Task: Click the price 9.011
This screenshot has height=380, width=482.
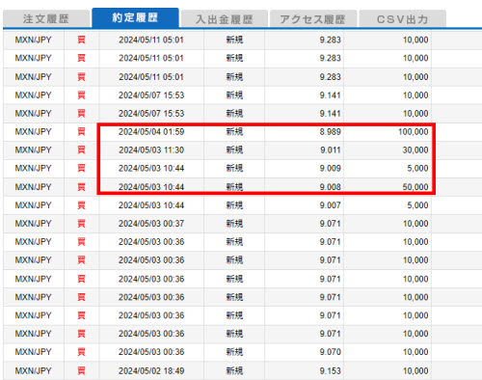Action: tap(330, 150)
